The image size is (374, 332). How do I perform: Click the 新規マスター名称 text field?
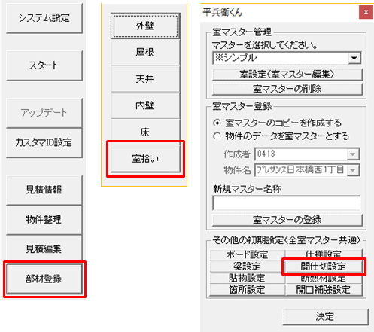click(286, 203)
